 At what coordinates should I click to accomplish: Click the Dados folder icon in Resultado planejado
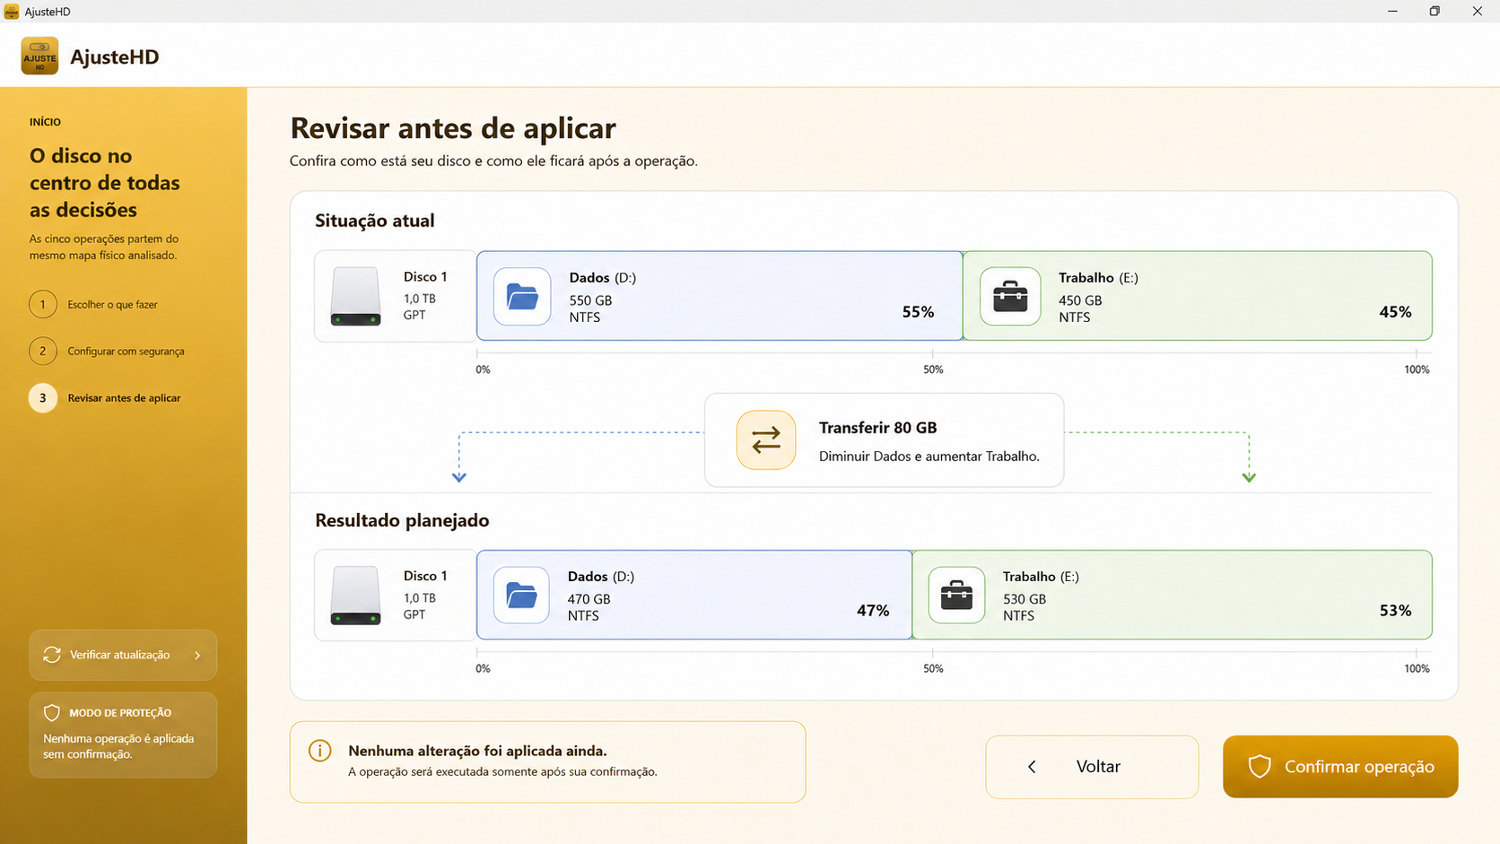tap(521, 595)
